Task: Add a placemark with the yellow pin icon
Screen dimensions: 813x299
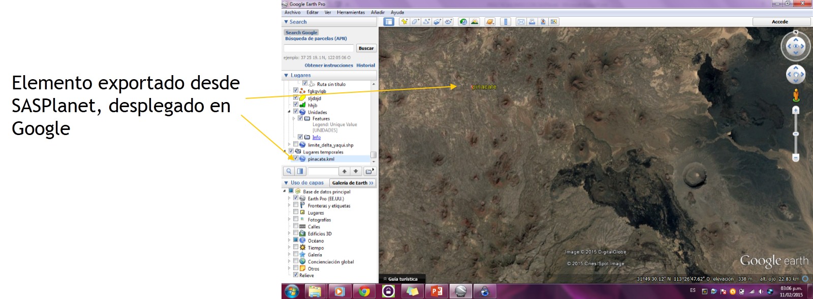Action: pos(404,22)
